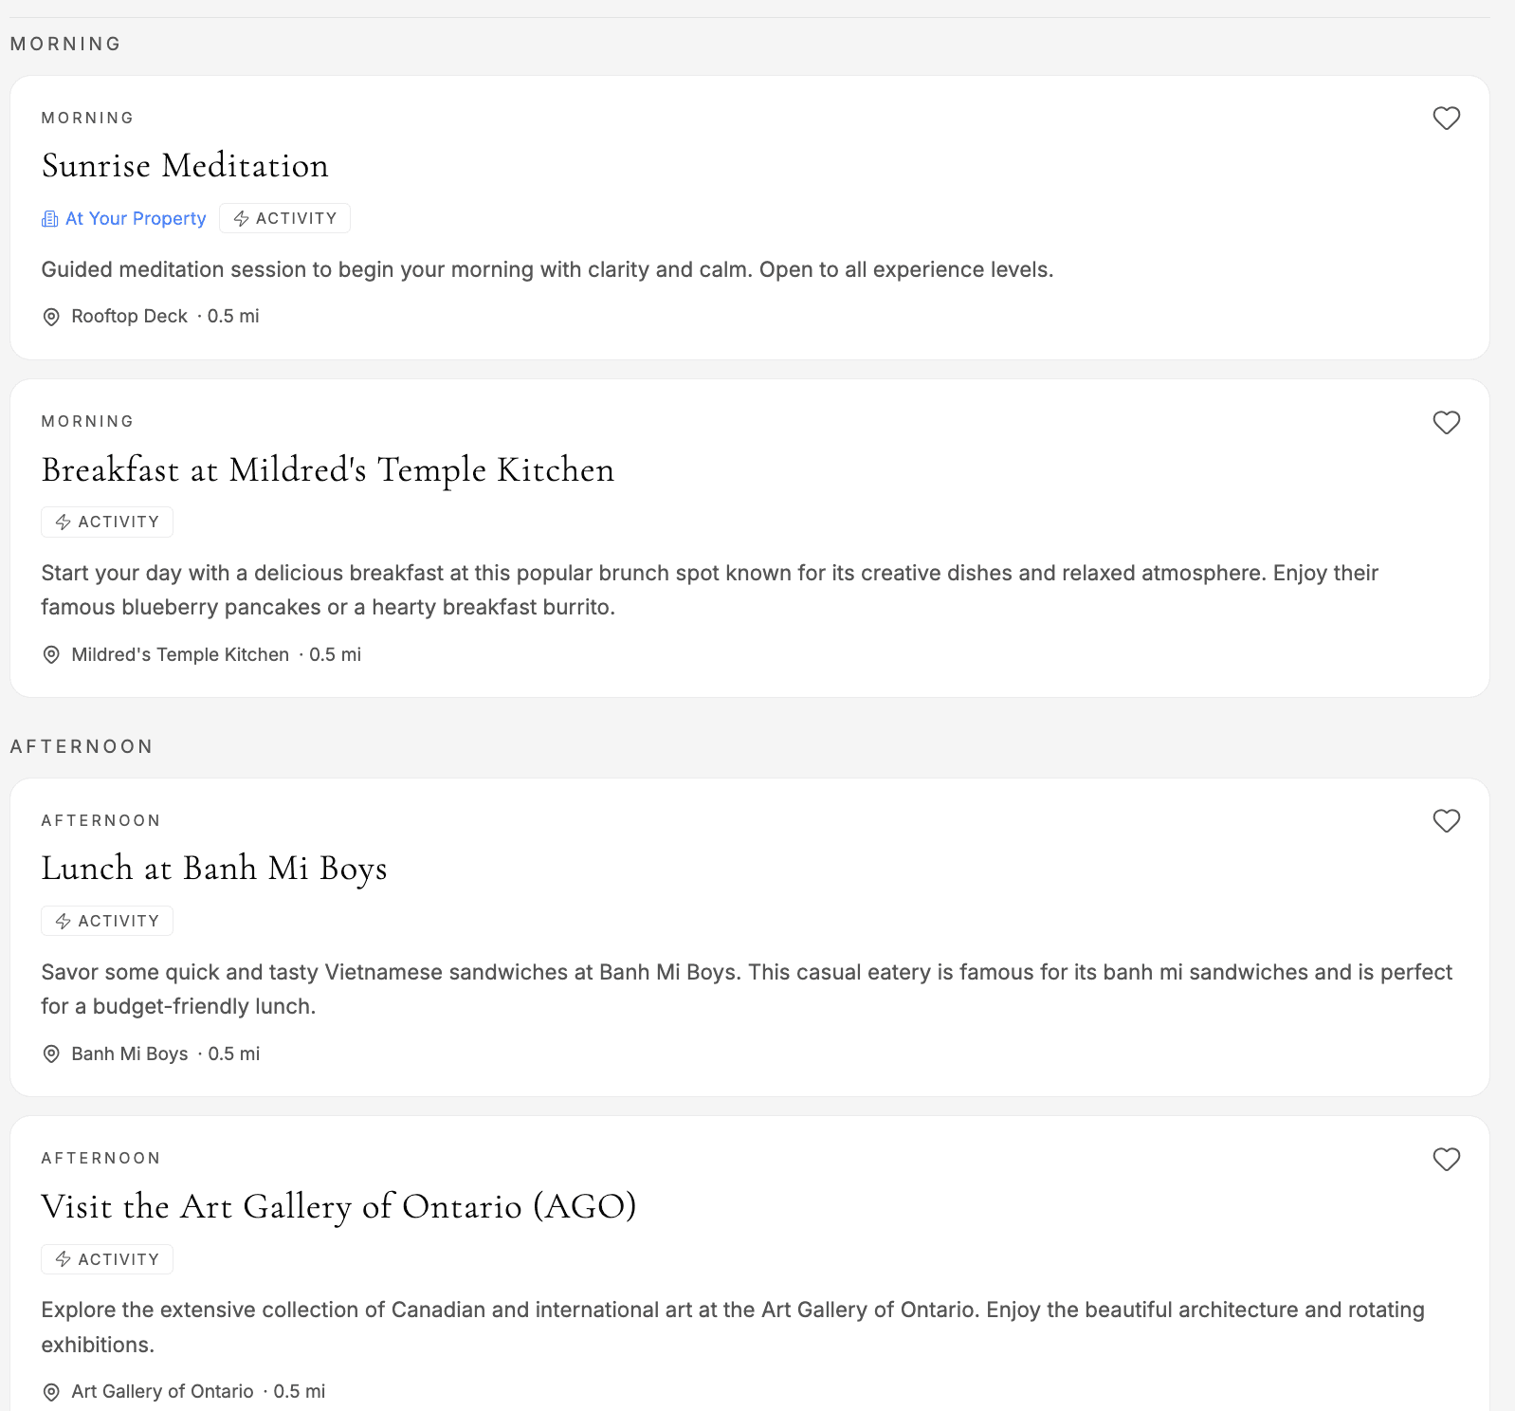Toggle heart on Lunch at Banh Mi Boys
The width and height of the screenshot is (1515, 1411).
coord(1446,820)
